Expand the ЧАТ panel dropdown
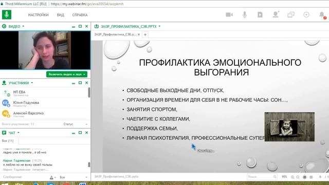Viewport: 329px width, 185px height. pyautogui.click(x=19, y=133)
